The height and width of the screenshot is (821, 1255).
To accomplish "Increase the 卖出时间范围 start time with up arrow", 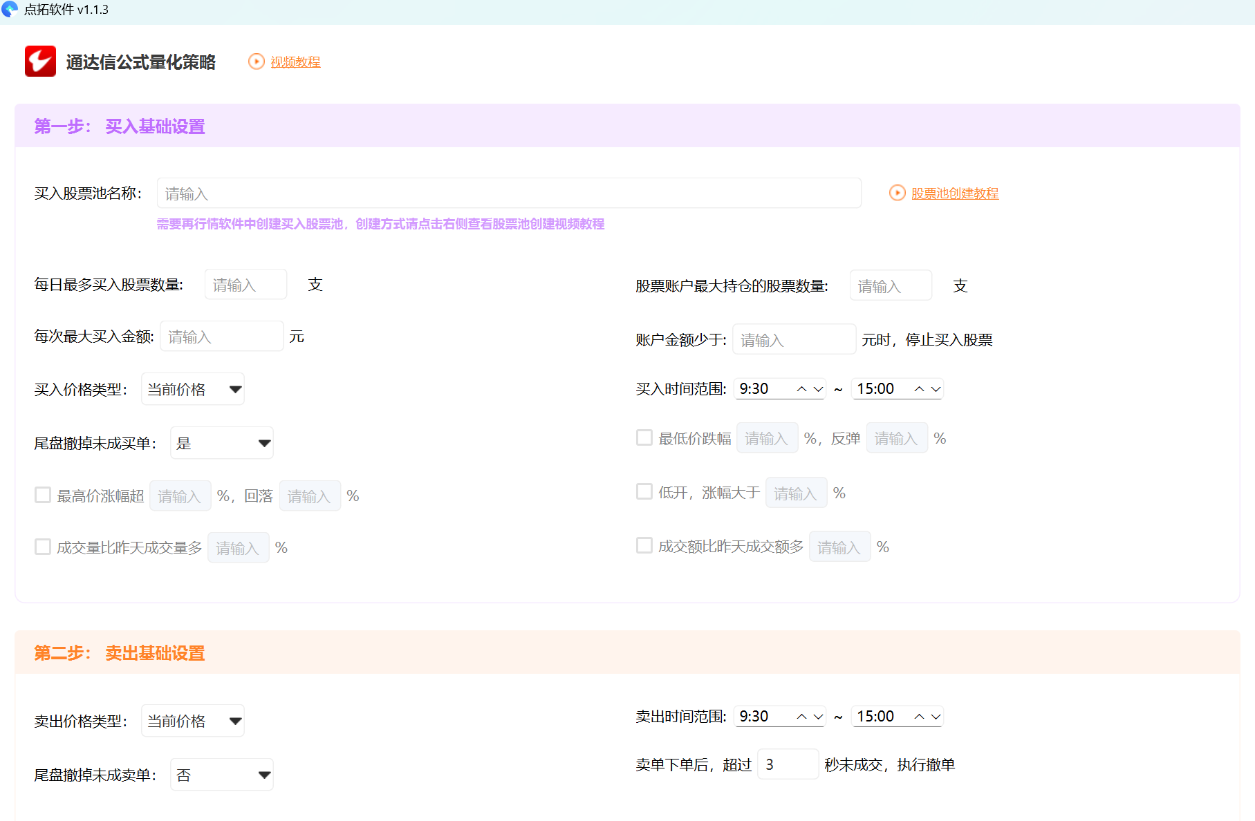I will (801, 717).
